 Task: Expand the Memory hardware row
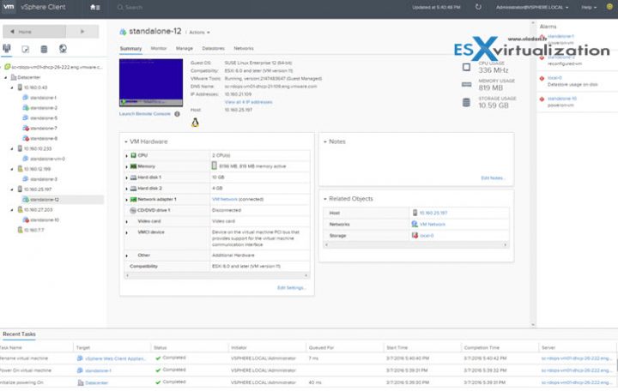point(126,166)
